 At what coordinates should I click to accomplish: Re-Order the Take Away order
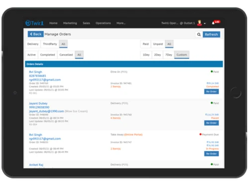tap(211, 154)
